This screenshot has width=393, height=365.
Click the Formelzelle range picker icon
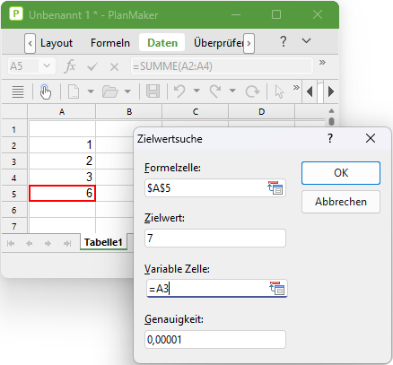275,188
